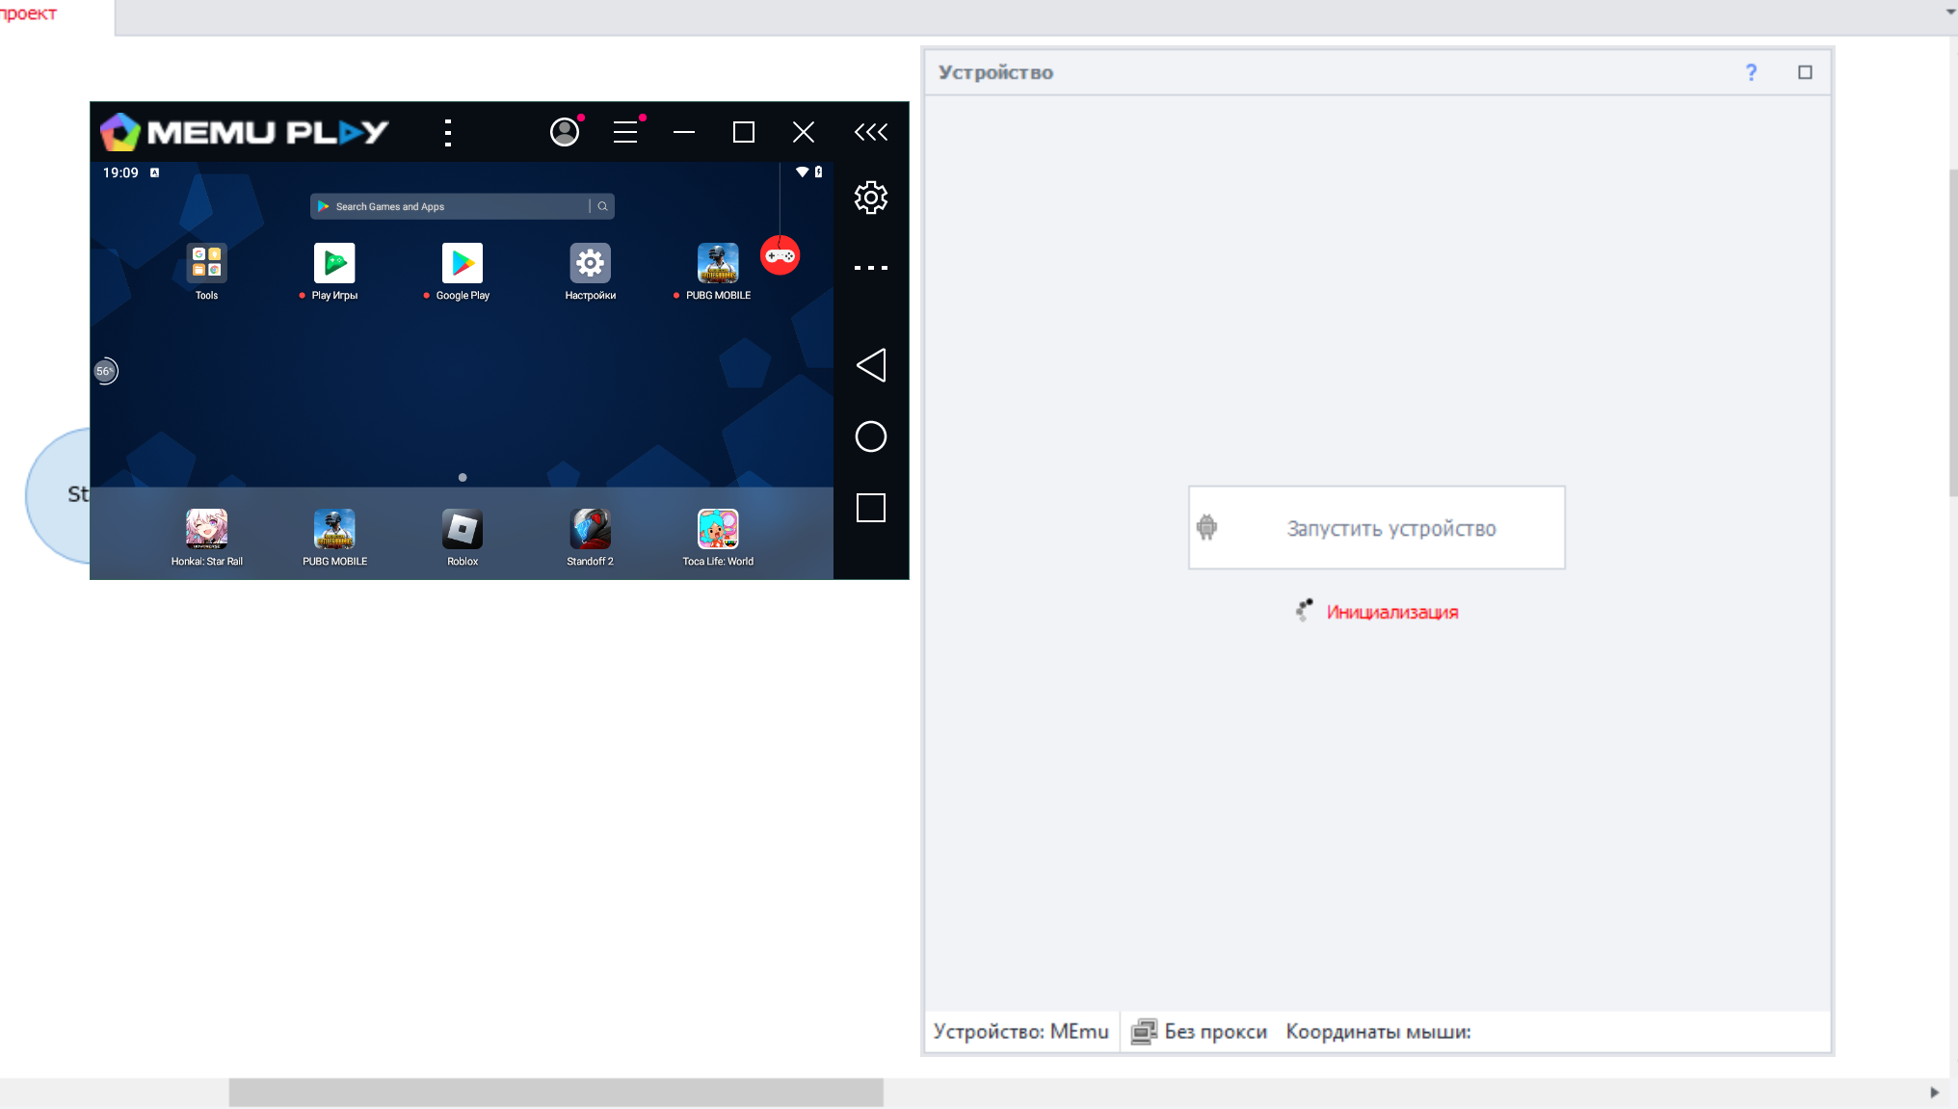Screen dimensions: 1958x1109
Task: Launch Roblox from the dock
Action: (x=463, y=529)
